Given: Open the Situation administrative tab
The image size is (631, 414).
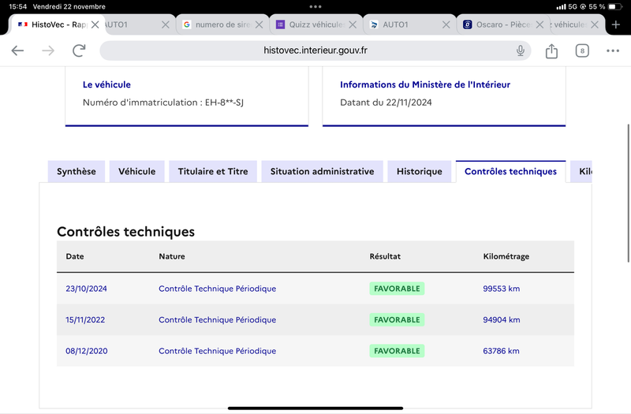Looking at the screenshot, I should click(x=323, y=171).
